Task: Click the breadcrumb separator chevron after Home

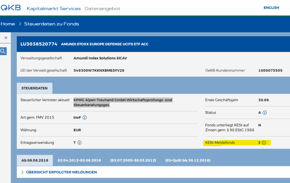Action: (20, 24)
